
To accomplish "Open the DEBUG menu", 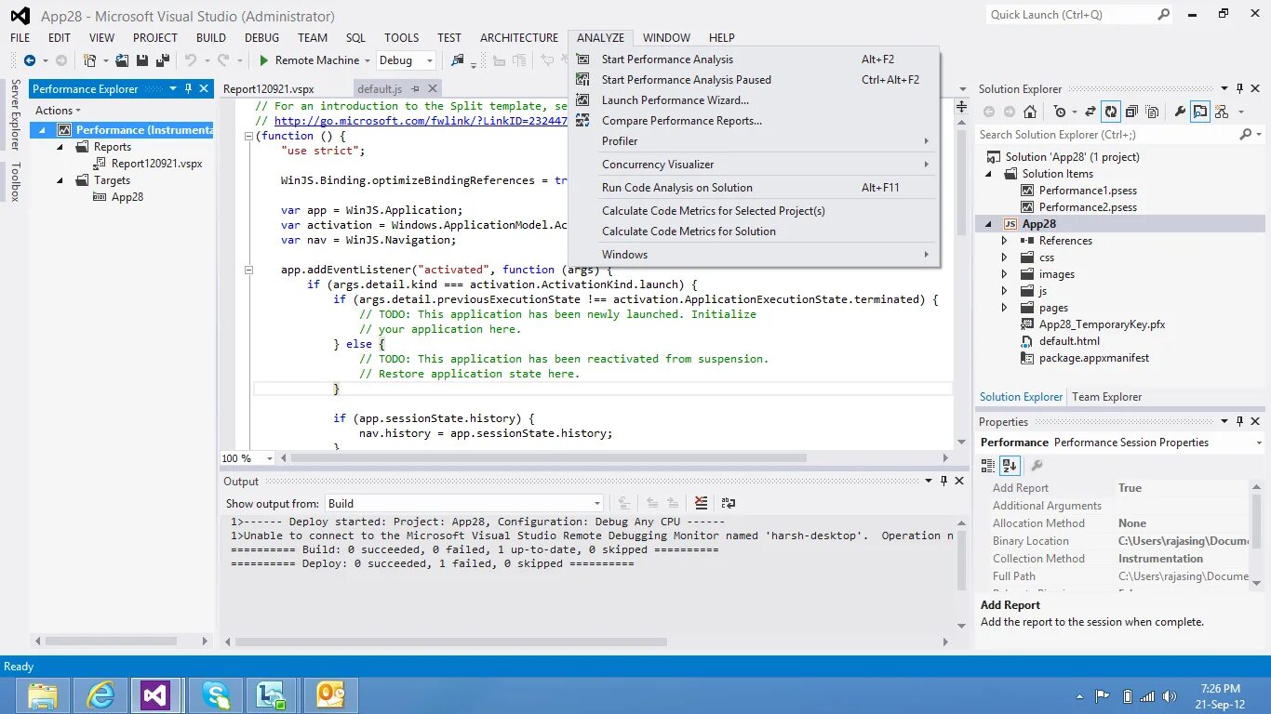I will click(261, 38).
